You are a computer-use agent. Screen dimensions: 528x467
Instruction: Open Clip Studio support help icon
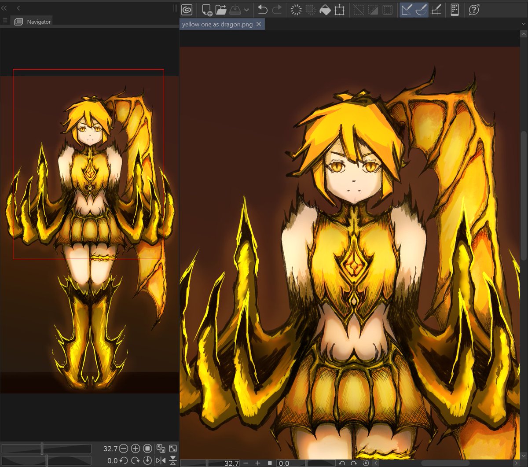click(x=474, y=10)
